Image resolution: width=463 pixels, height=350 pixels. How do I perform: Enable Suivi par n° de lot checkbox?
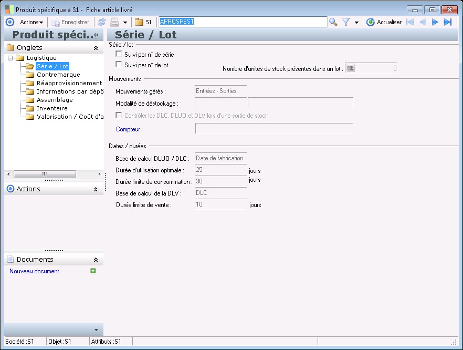point(119,65)
